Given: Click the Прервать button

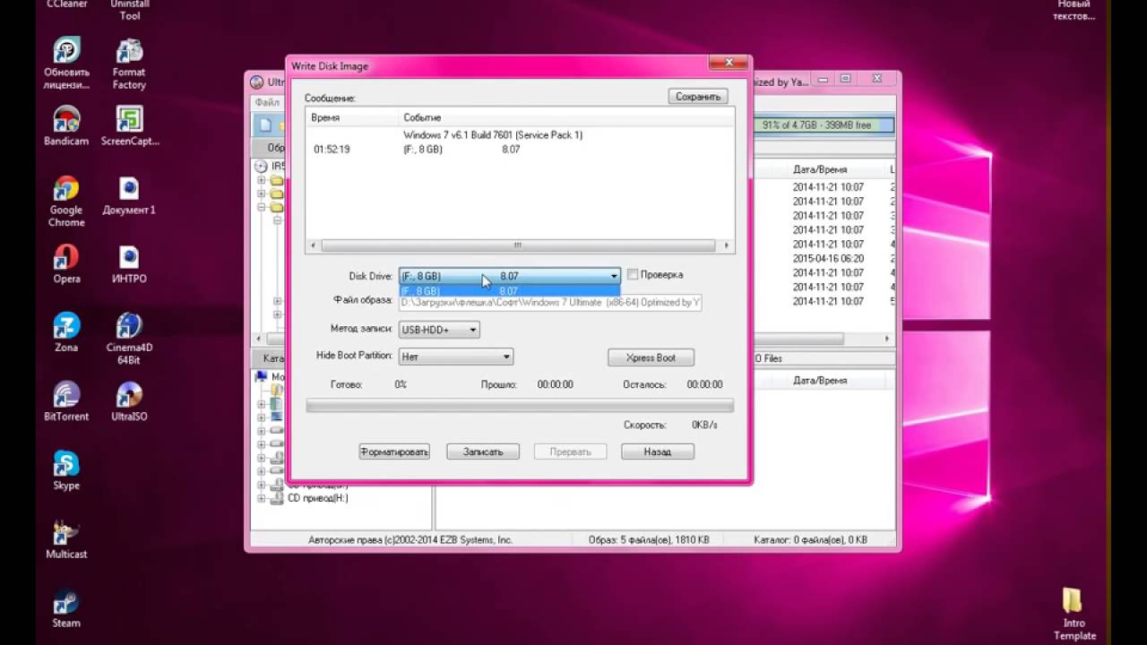Looking at the screenshot, I should click(570, 451).
